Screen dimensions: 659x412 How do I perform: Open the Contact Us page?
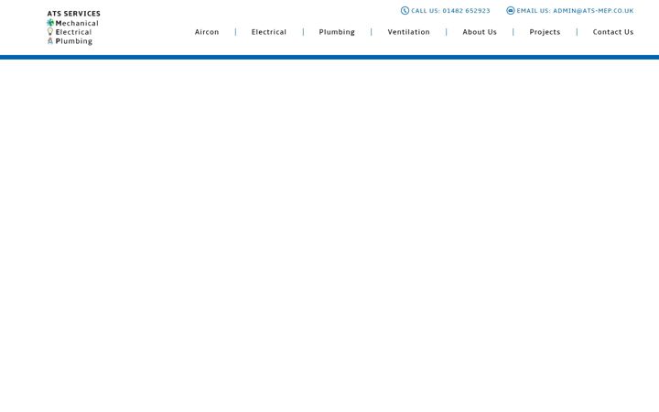[612, 32]
